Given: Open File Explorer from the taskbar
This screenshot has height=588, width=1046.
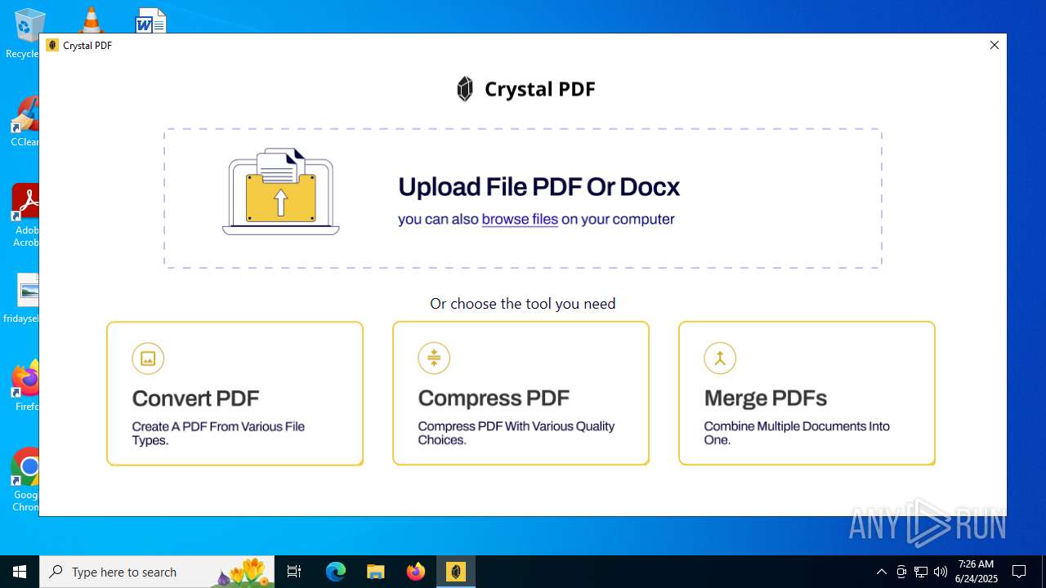Looking at the screenshot, I should click(376, 572).
